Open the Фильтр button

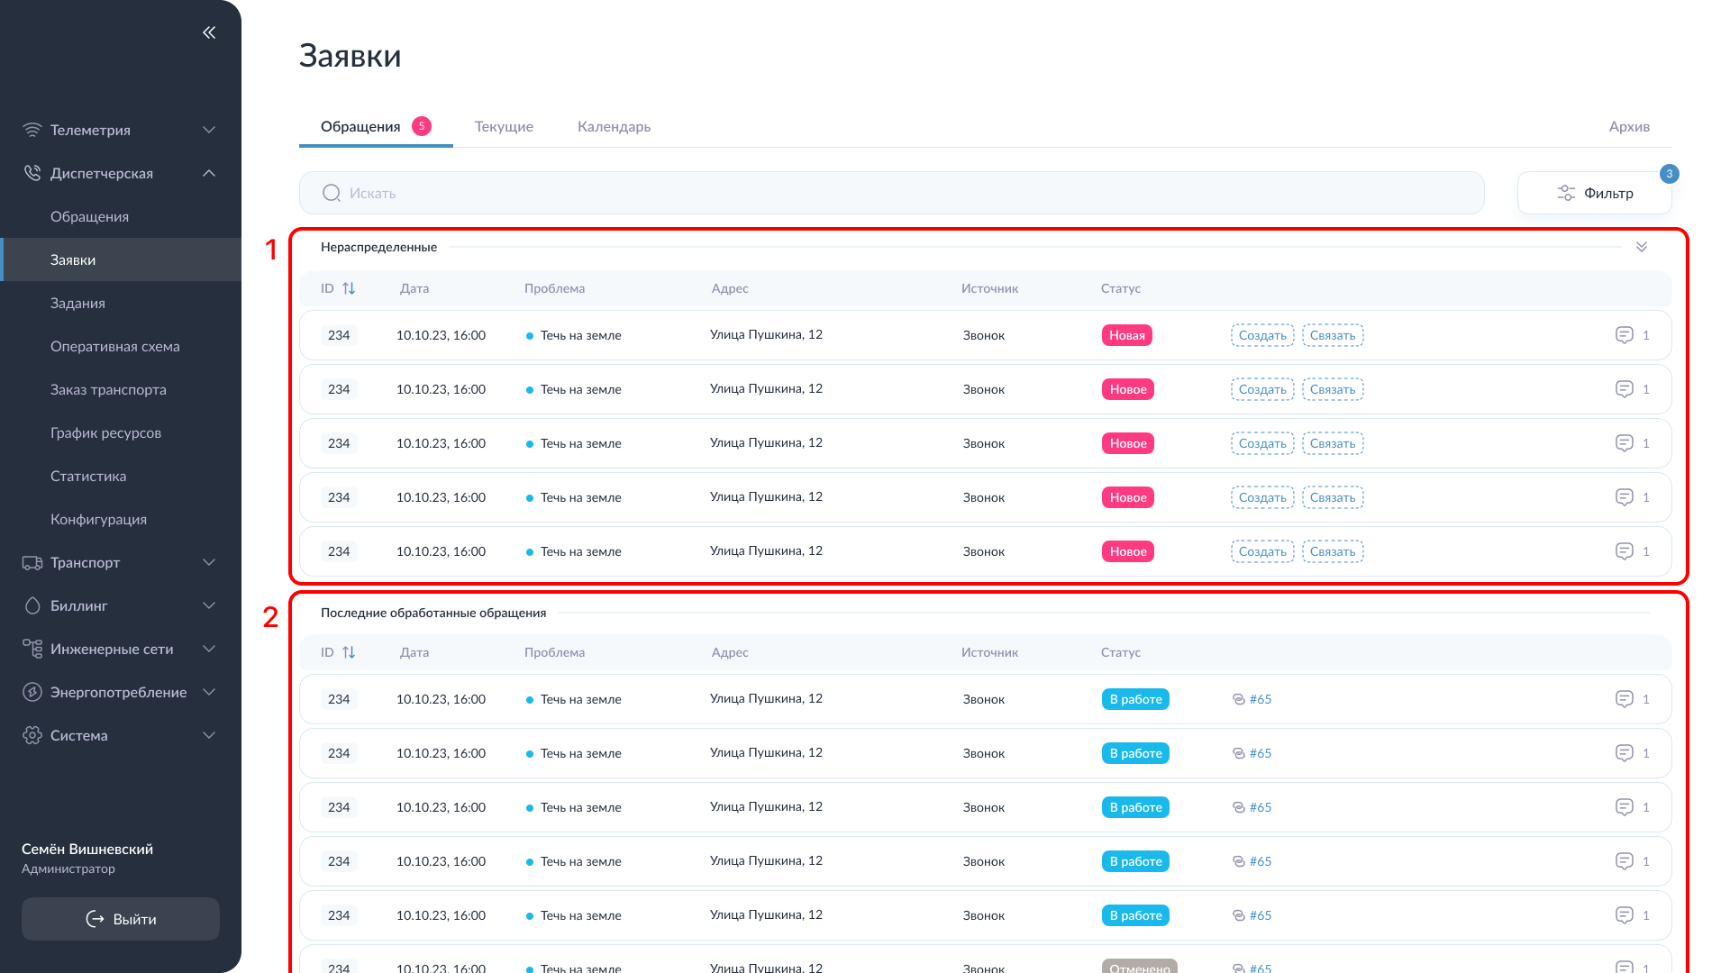pyautogui.click(x=1594, y=193)
